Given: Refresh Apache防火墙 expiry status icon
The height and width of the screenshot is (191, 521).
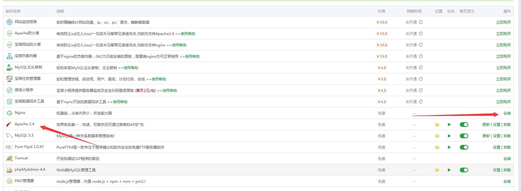Looking at the screenshot, I should pyautogui.click(x=421, y=33).
